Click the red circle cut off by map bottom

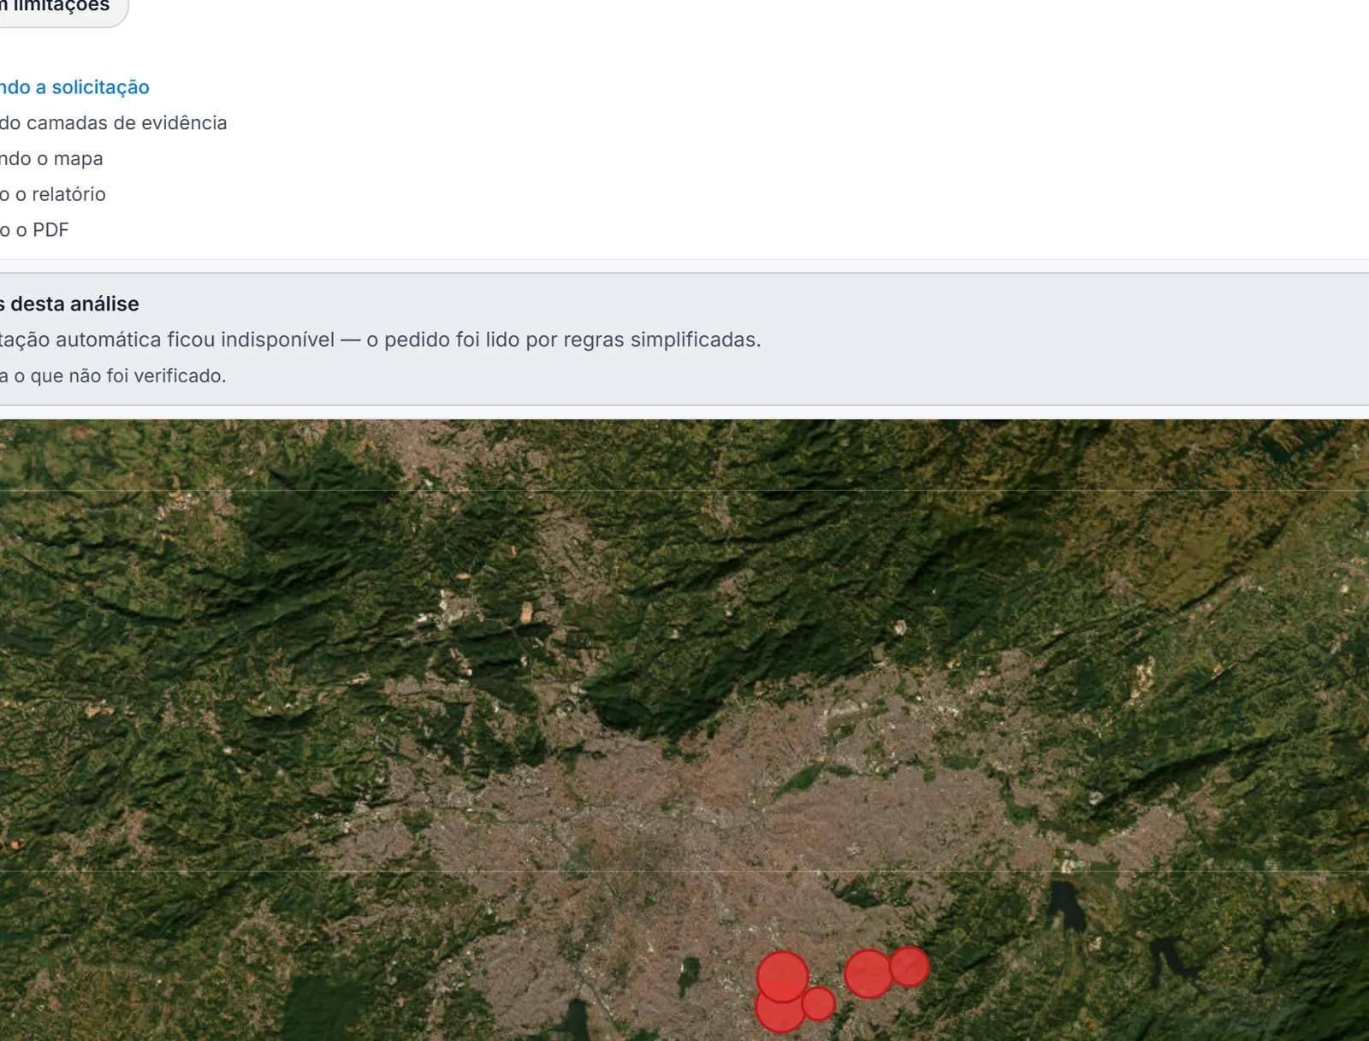[x=779, y=1014]
